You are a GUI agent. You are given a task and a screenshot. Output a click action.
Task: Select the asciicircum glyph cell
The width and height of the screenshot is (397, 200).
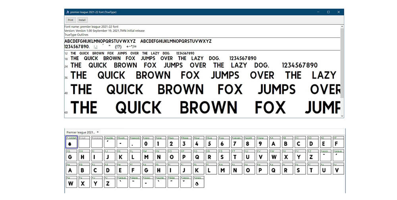click(326, 155)
